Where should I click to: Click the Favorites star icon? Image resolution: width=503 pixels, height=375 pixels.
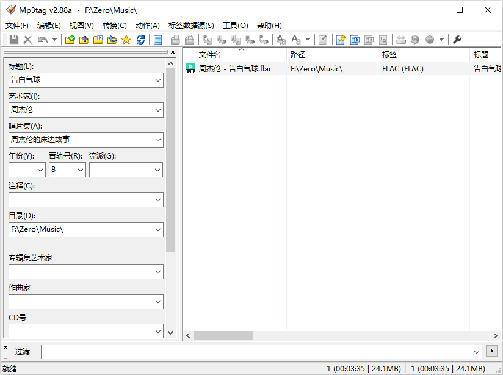click(x=126, y=40)
